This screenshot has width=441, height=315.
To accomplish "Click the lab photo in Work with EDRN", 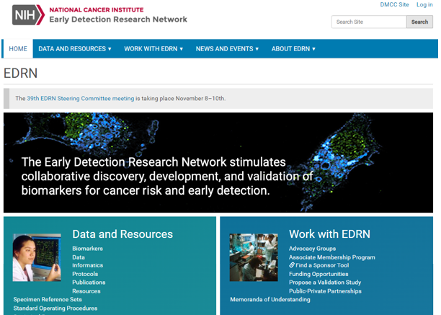I will (254, 257).
